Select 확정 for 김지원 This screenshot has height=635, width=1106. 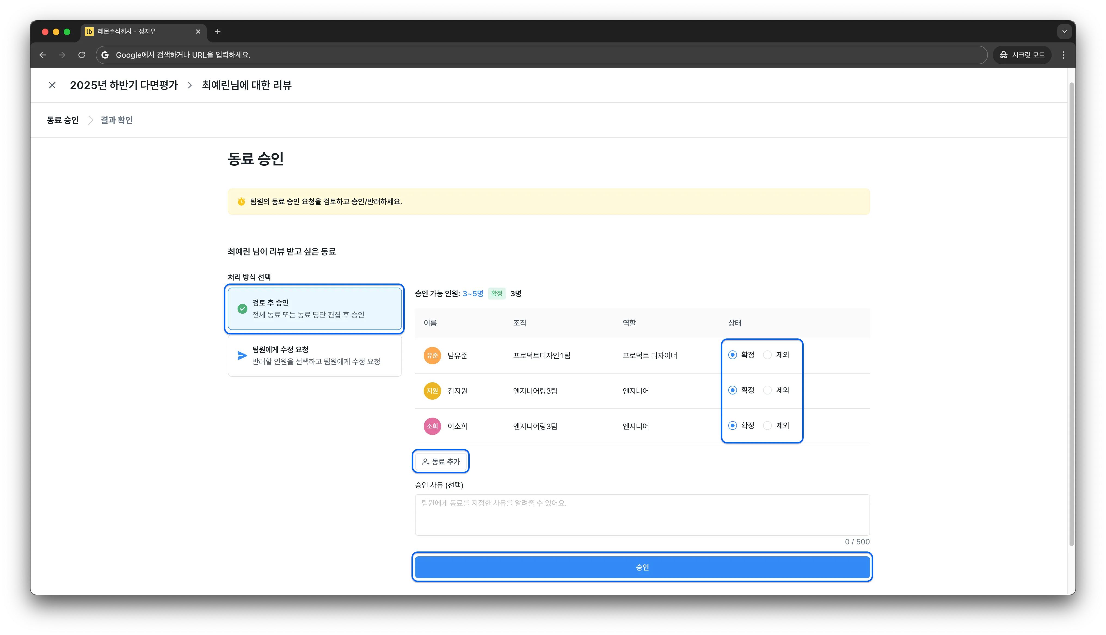coord(733,390)
